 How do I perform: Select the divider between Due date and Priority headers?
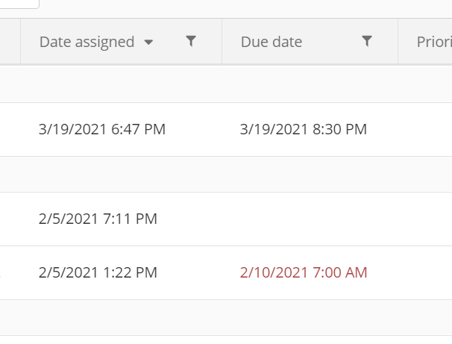(398, 41)
